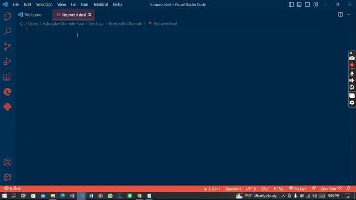Show hidden system tray icons
Viewport: 356px width, 200px height.
click(x=283, y=196)
